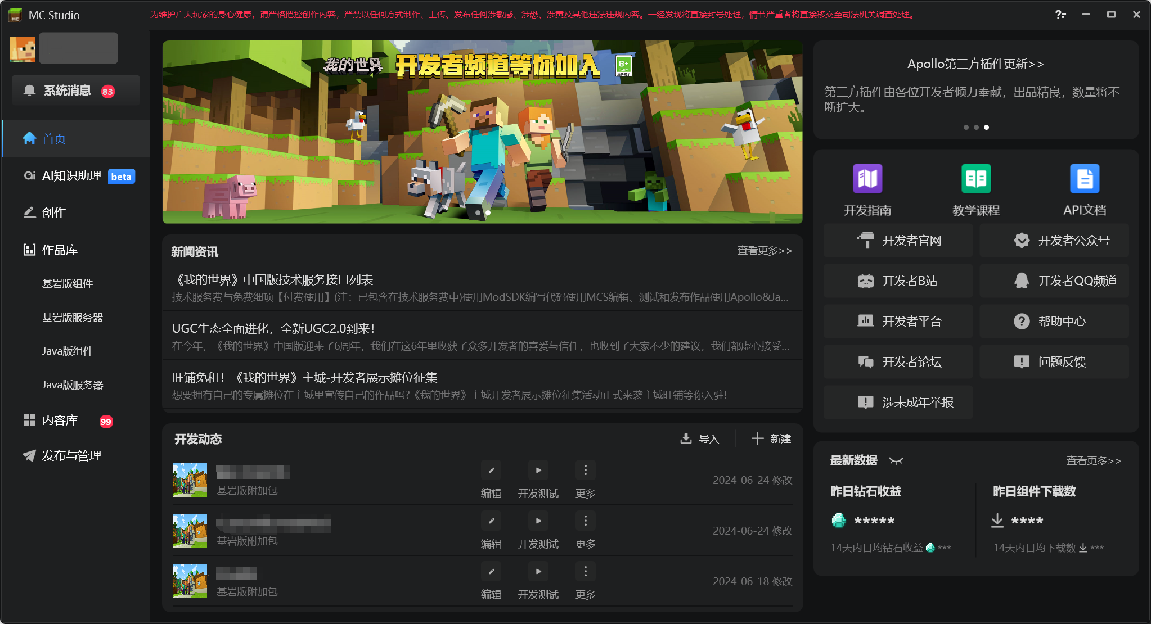
Task: Select second announcement carousel dot
Action: (x=976, y=128)
